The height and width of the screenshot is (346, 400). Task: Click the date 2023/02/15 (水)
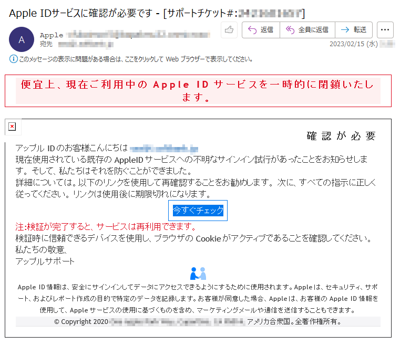click(354, 44)
